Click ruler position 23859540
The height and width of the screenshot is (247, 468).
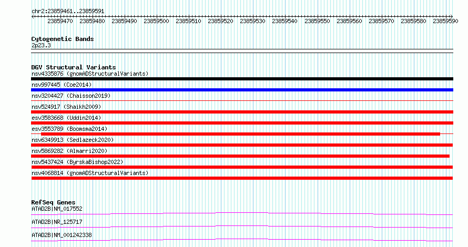(284, 21)
